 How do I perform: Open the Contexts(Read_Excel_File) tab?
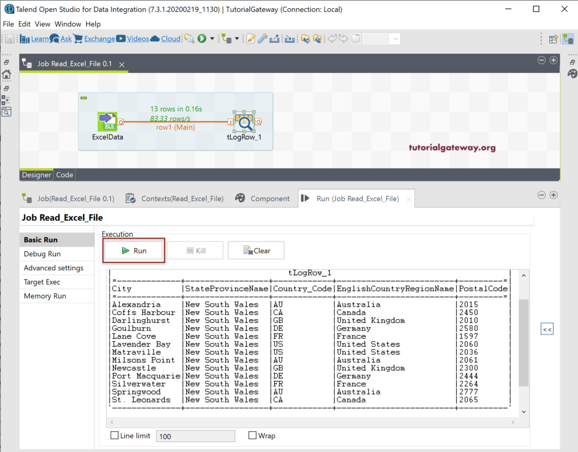pyautogui.click(x=175, y=199)
